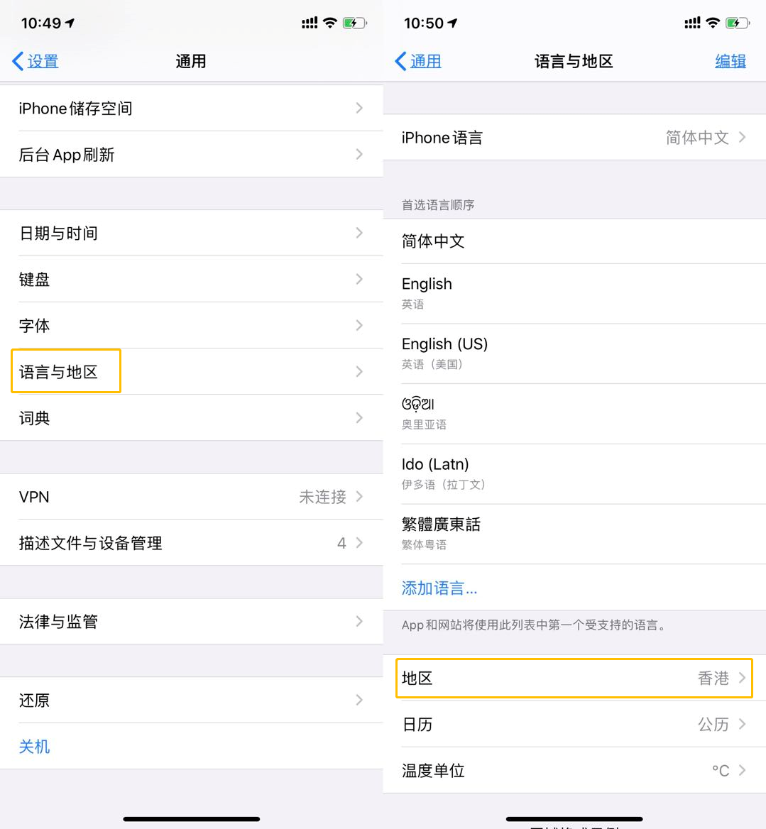Open 还原 reset options
Image resolution: width=766 pixels, height=829 pixels.
tap(192, 700)
